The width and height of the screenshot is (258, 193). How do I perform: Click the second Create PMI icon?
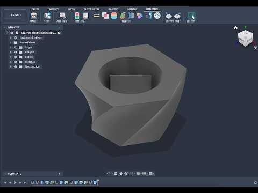177,16
